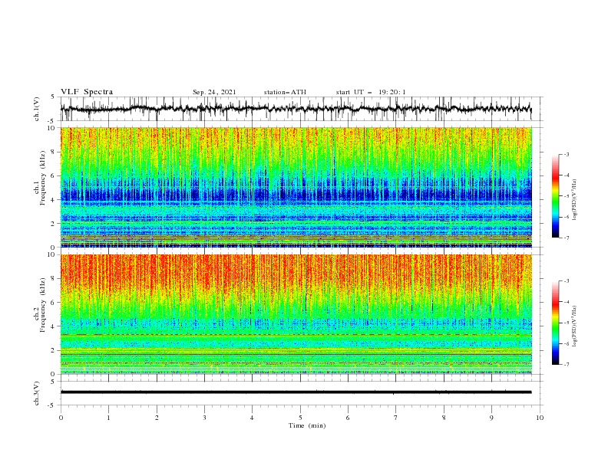Select the "Time (min)" axis label
608x469 pixels.
pyautogui.click(x=307, y=425)
